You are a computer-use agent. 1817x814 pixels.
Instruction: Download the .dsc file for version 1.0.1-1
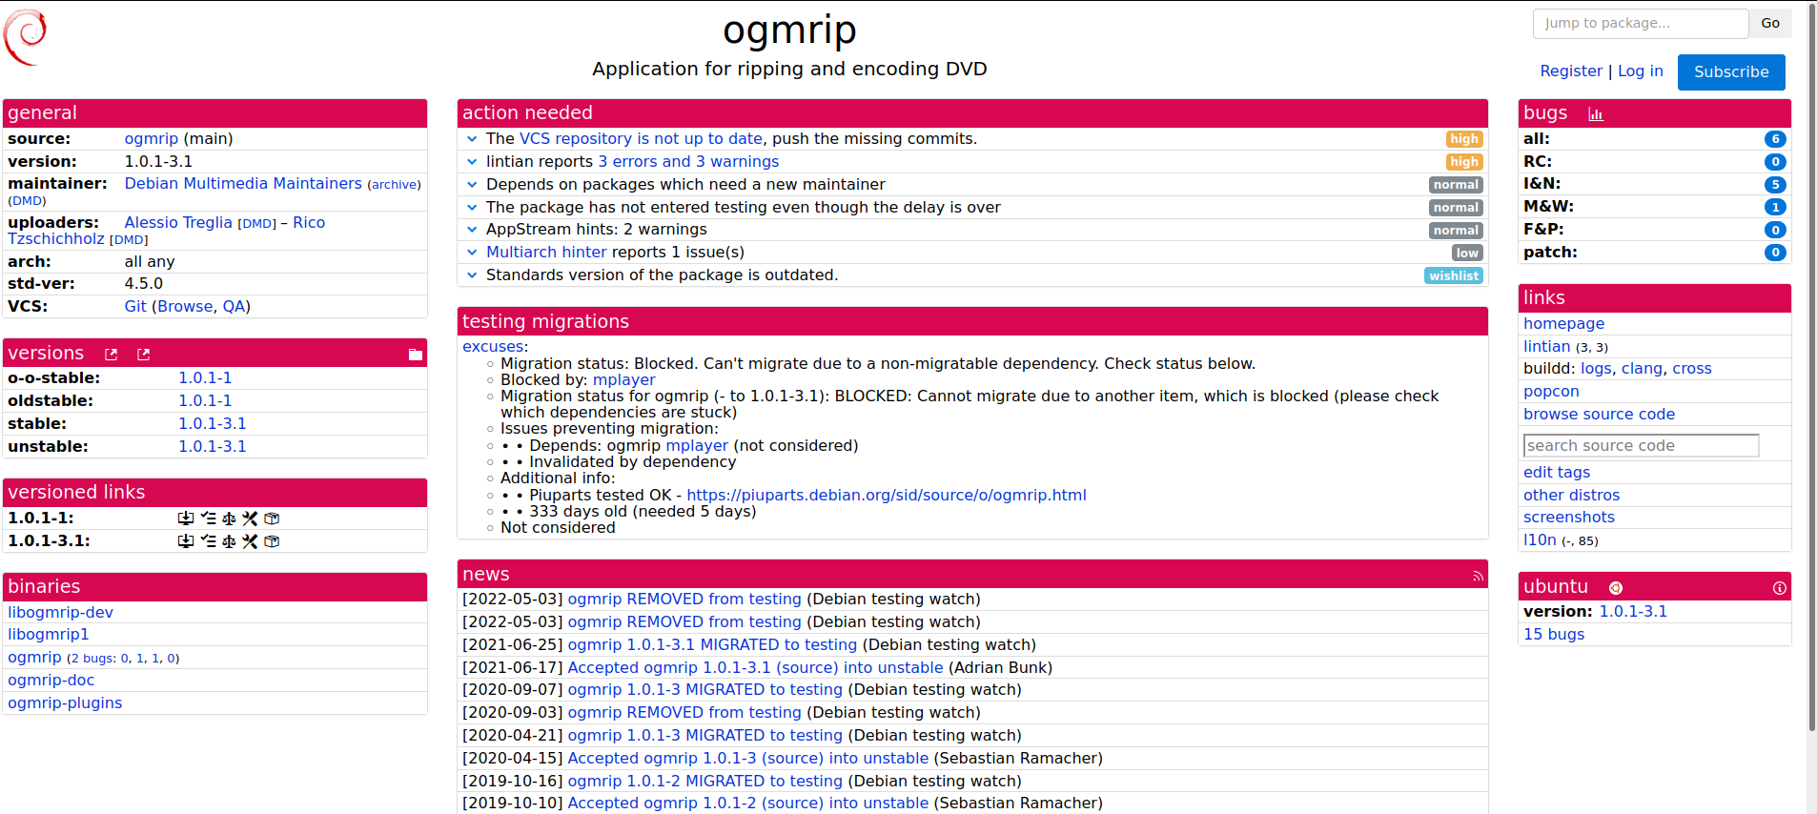(186, 519)
